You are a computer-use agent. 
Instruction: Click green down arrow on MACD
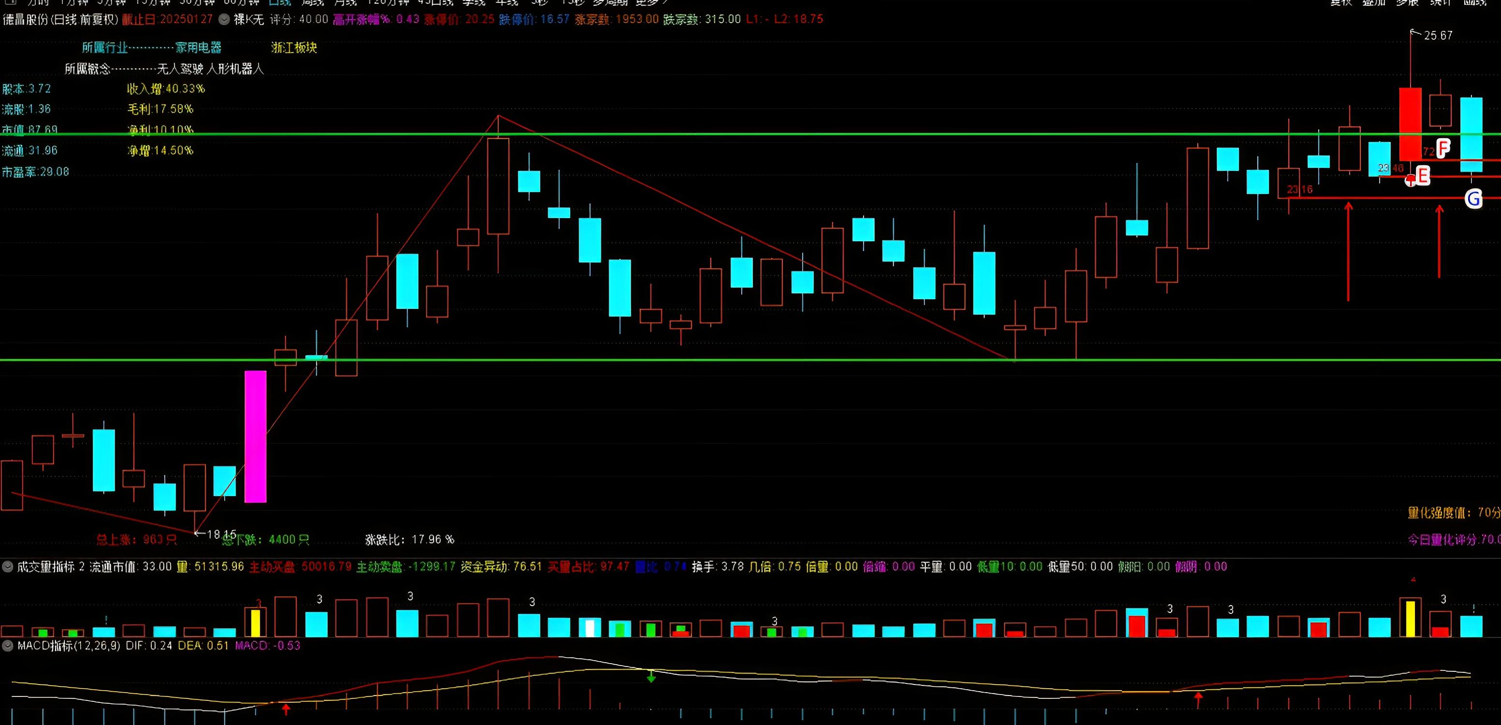tap(651, 677)
